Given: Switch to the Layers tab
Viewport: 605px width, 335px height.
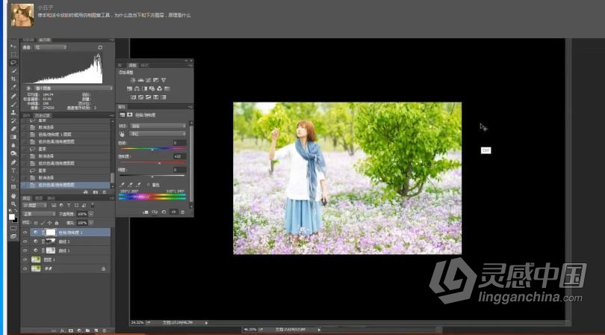Looking at the screenshot, I should [x=26, y=198].
